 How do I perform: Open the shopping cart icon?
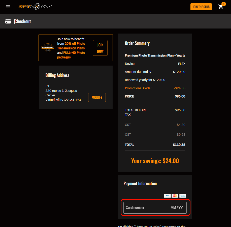click(221, 7)
